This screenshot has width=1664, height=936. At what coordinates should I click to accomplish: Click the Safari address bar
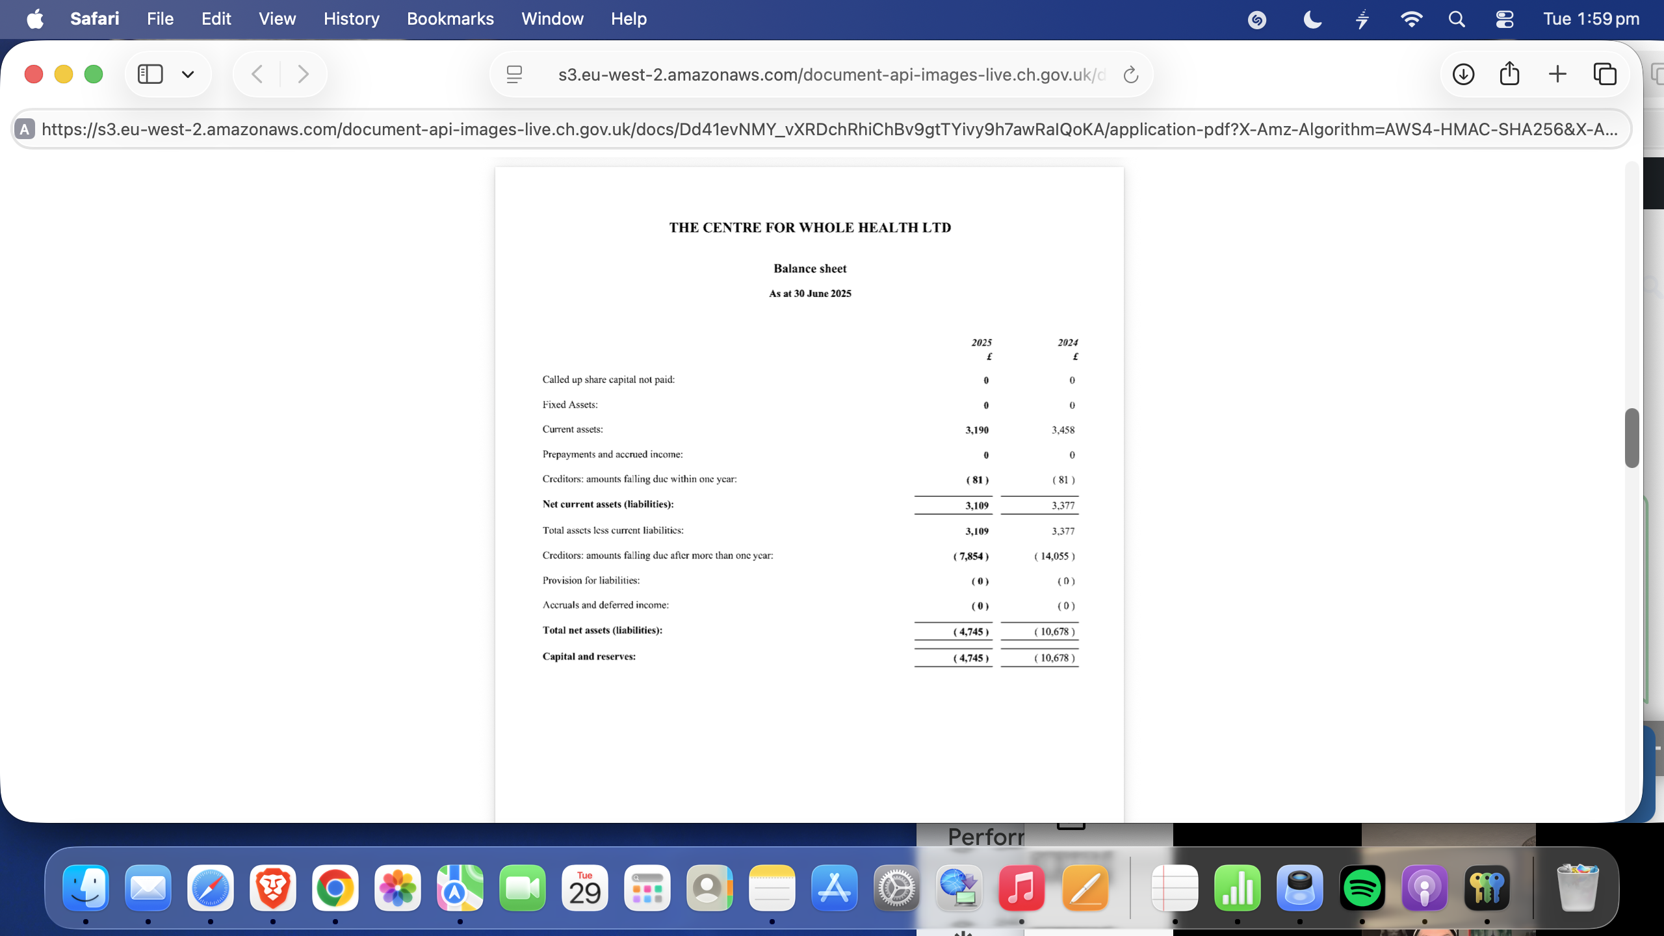(x=822, y=74)
